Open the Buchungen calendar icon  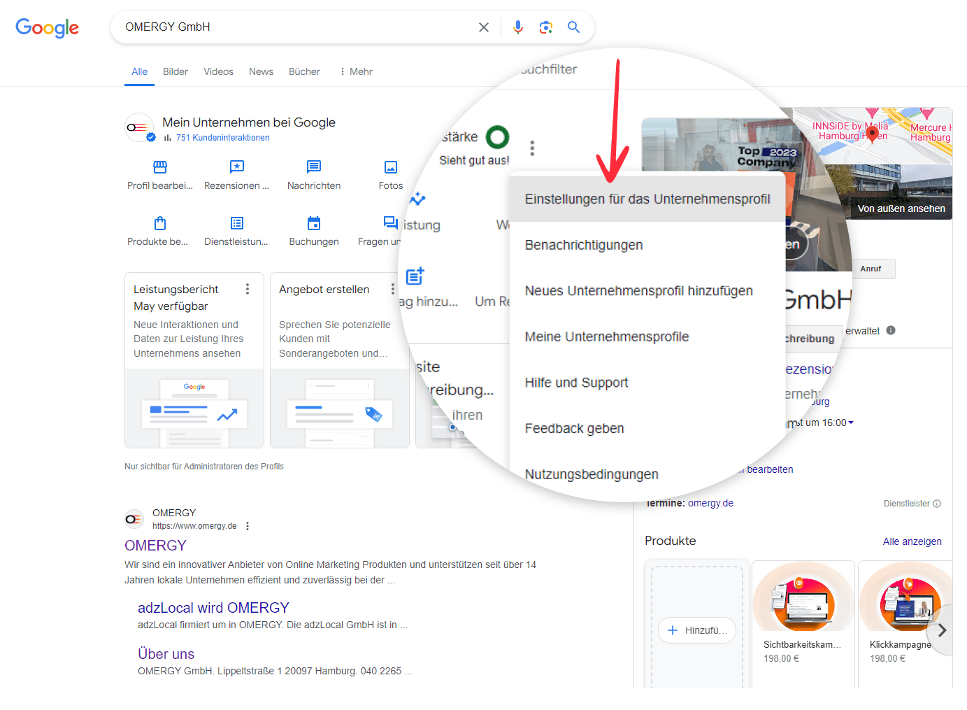[x=314, y=223]
